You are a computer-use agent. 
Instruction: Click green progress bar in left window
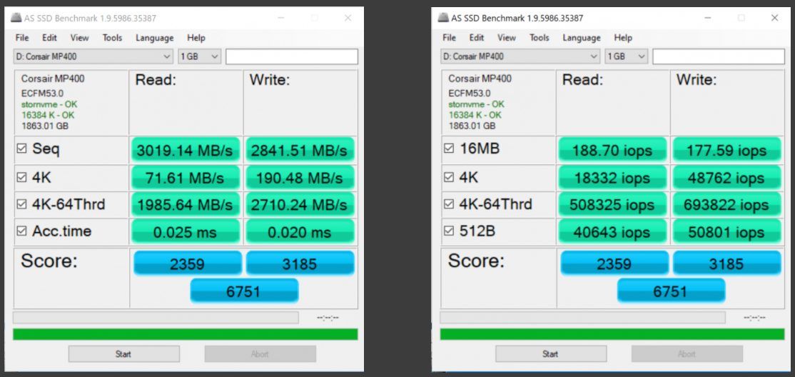[185, 334]
